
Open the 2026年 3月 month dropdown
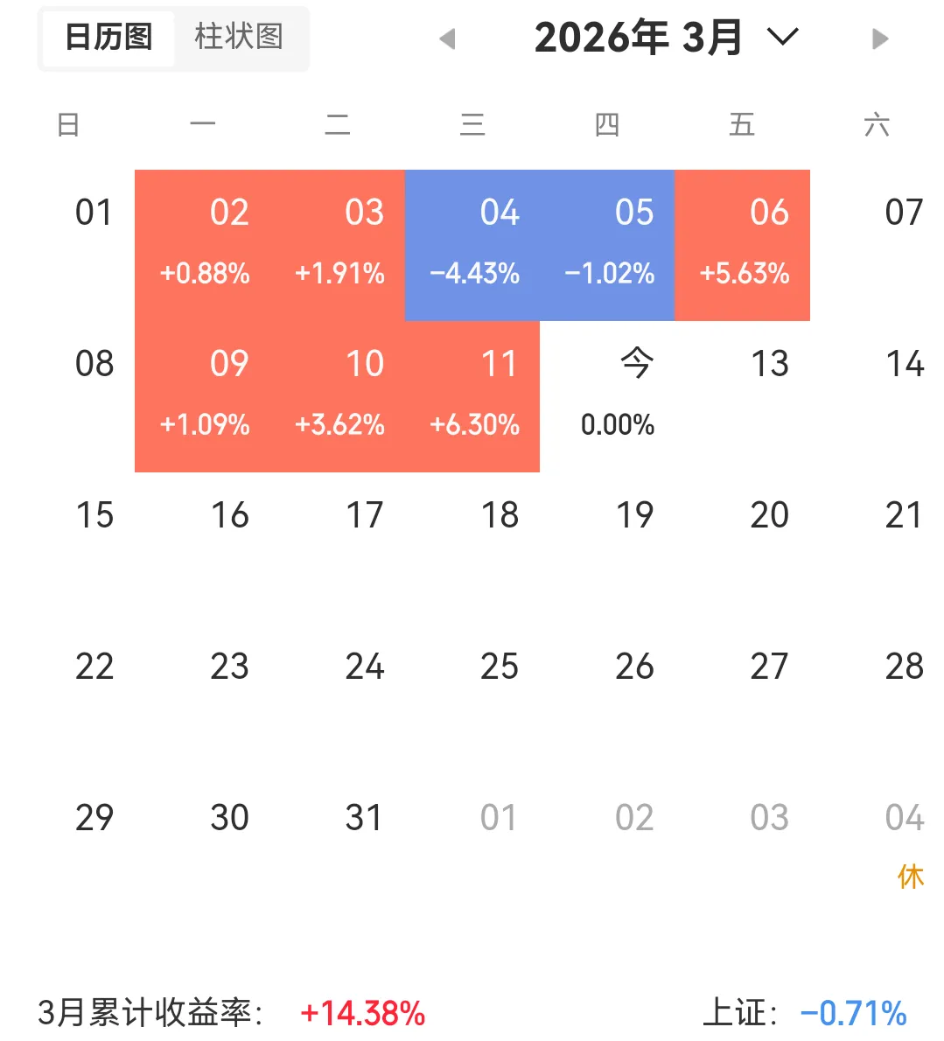[666, 37]
